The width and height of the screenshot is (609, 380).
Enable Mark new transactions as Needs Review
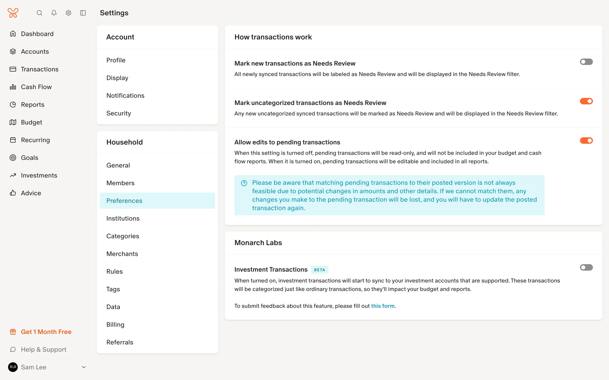click(586, 62)
